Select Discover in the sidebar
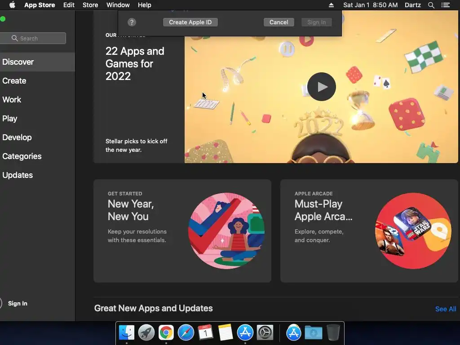The width and height of the screenshot is (460, 345). (x=37, y=62)
